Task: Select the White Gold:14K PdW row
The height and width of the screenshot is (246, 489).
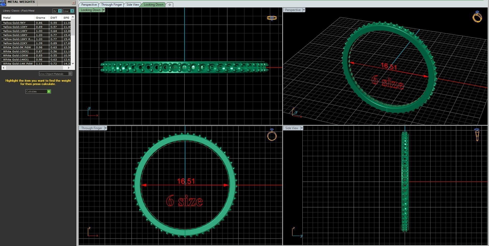Action: (x=36, y=64)
